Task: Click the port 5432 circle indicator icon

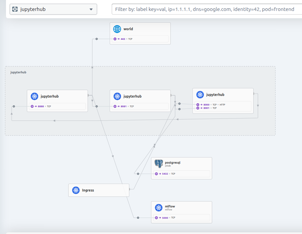Action: pyautogui.click(x=156, y=174)
